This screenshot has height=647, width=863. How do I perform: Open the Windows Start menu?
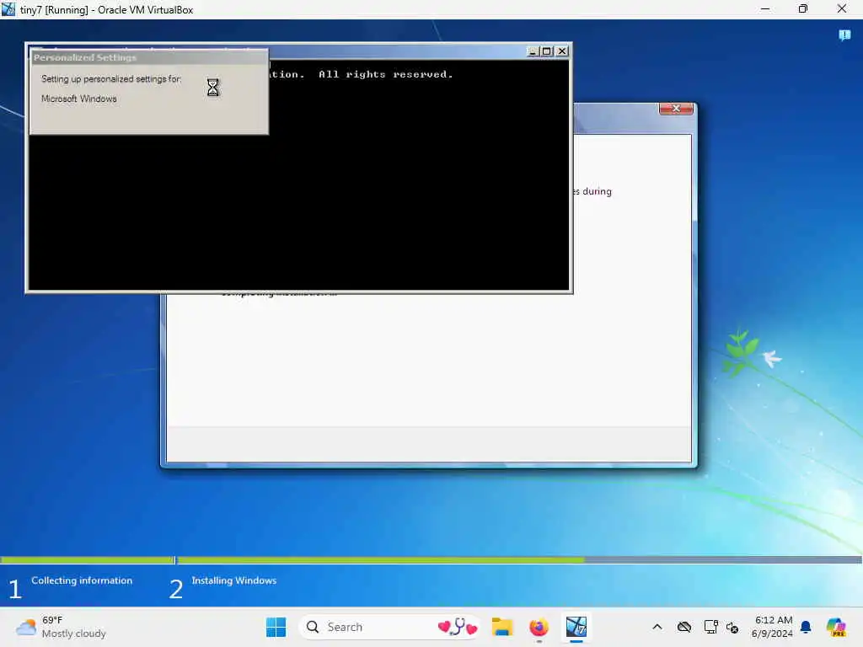[276, 627]
